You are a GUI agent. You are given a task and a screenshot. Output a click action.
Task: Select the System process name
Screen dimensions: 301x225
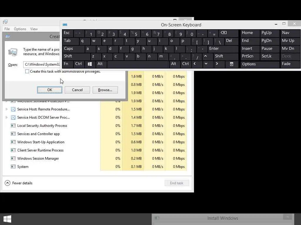point(23,167)
